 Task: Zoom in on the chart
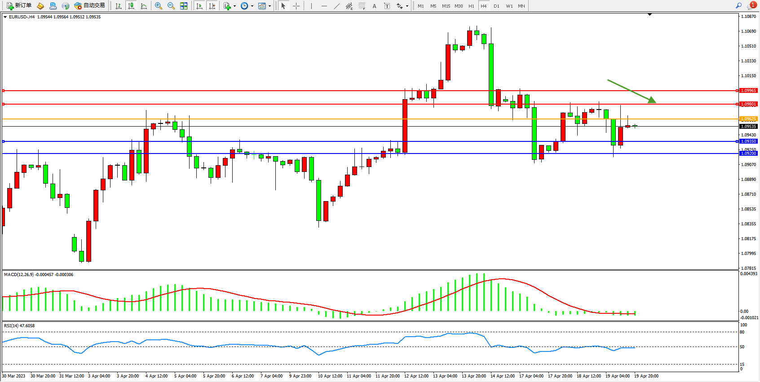coord(159,6)
